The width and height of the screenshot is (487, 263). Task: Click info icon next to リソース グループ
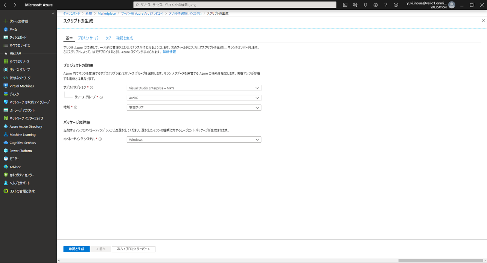coord(101,97)
